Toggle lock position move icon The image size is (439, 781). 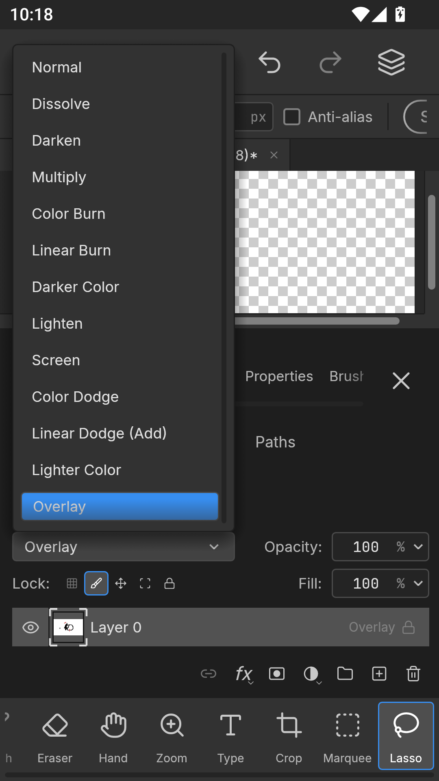click(121, 583)
